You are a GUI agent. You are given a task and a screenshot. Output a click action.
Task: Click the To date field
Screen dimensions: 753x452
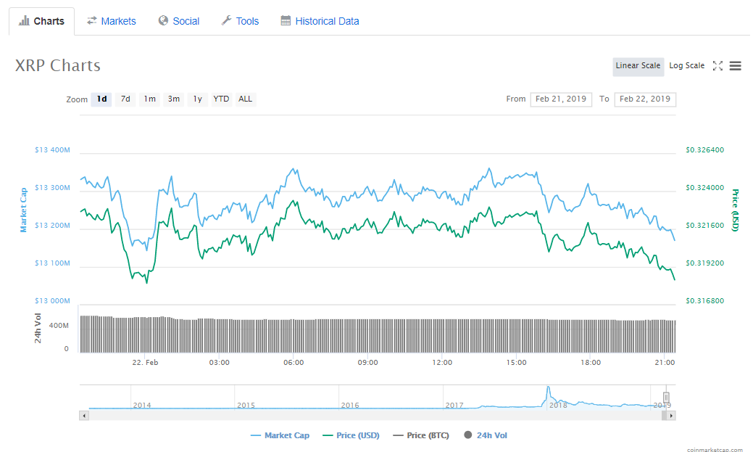645,99
